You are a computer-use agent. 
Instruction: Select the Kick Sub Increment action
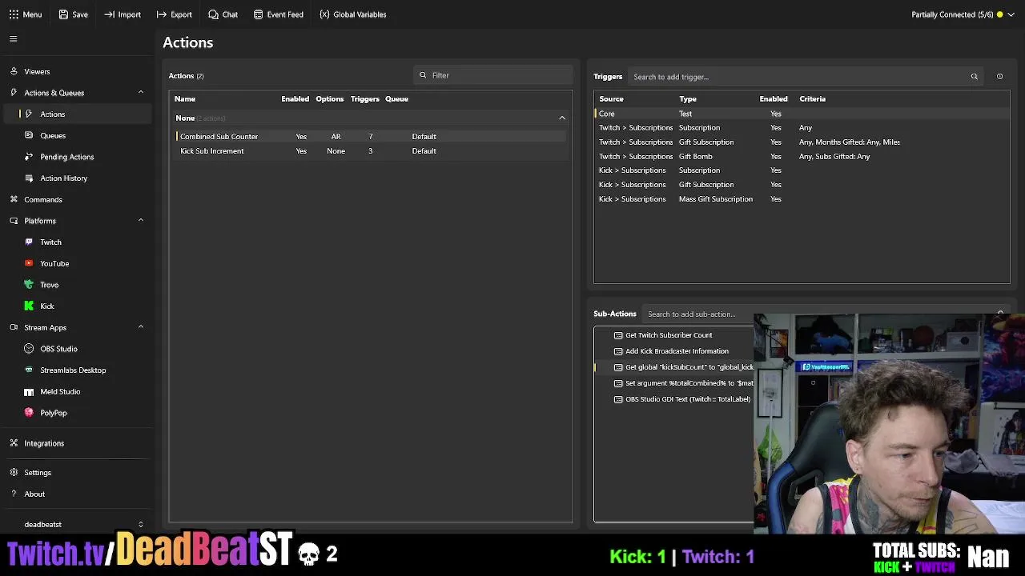[371, 150]
